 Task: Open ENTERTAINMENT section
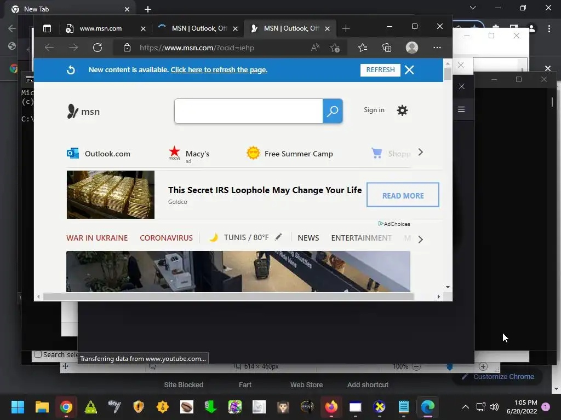pyautogui.click(x=362, y=238)
